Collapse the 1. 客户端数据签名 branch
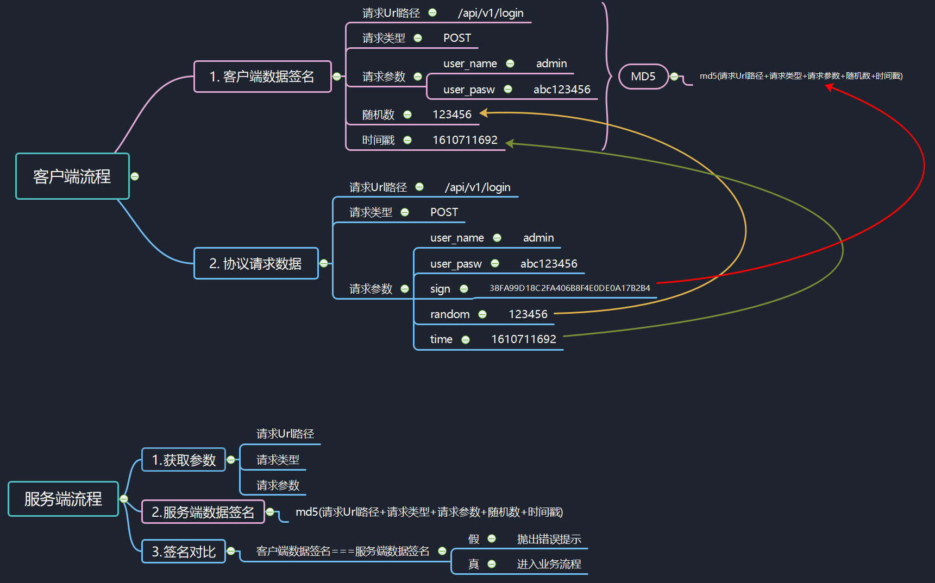The height and width of the screenshot is (583, 935). [x=337, y=77]
